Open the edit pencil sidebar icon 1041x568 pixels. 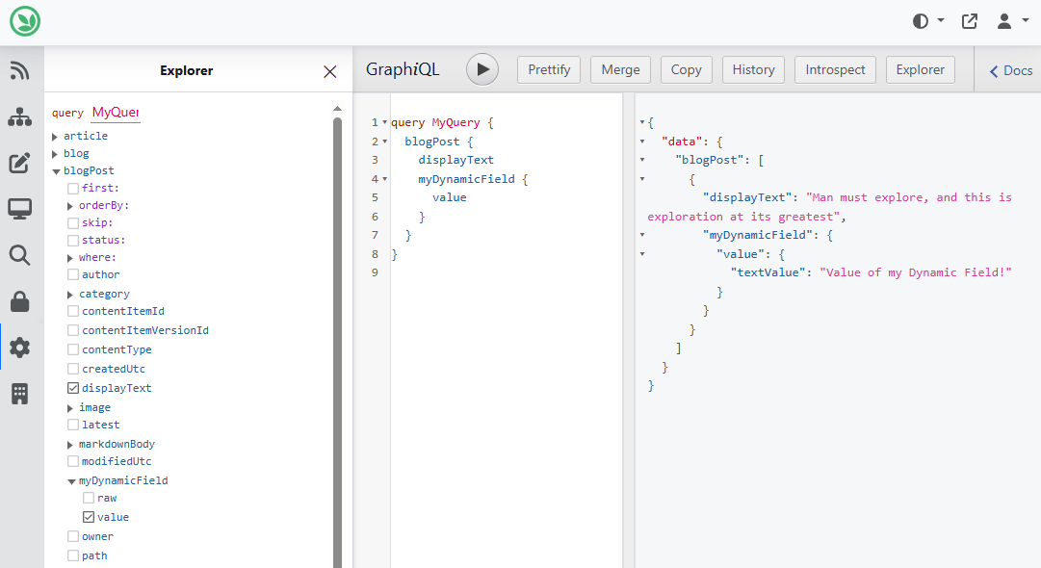click(x=19, y=163)
